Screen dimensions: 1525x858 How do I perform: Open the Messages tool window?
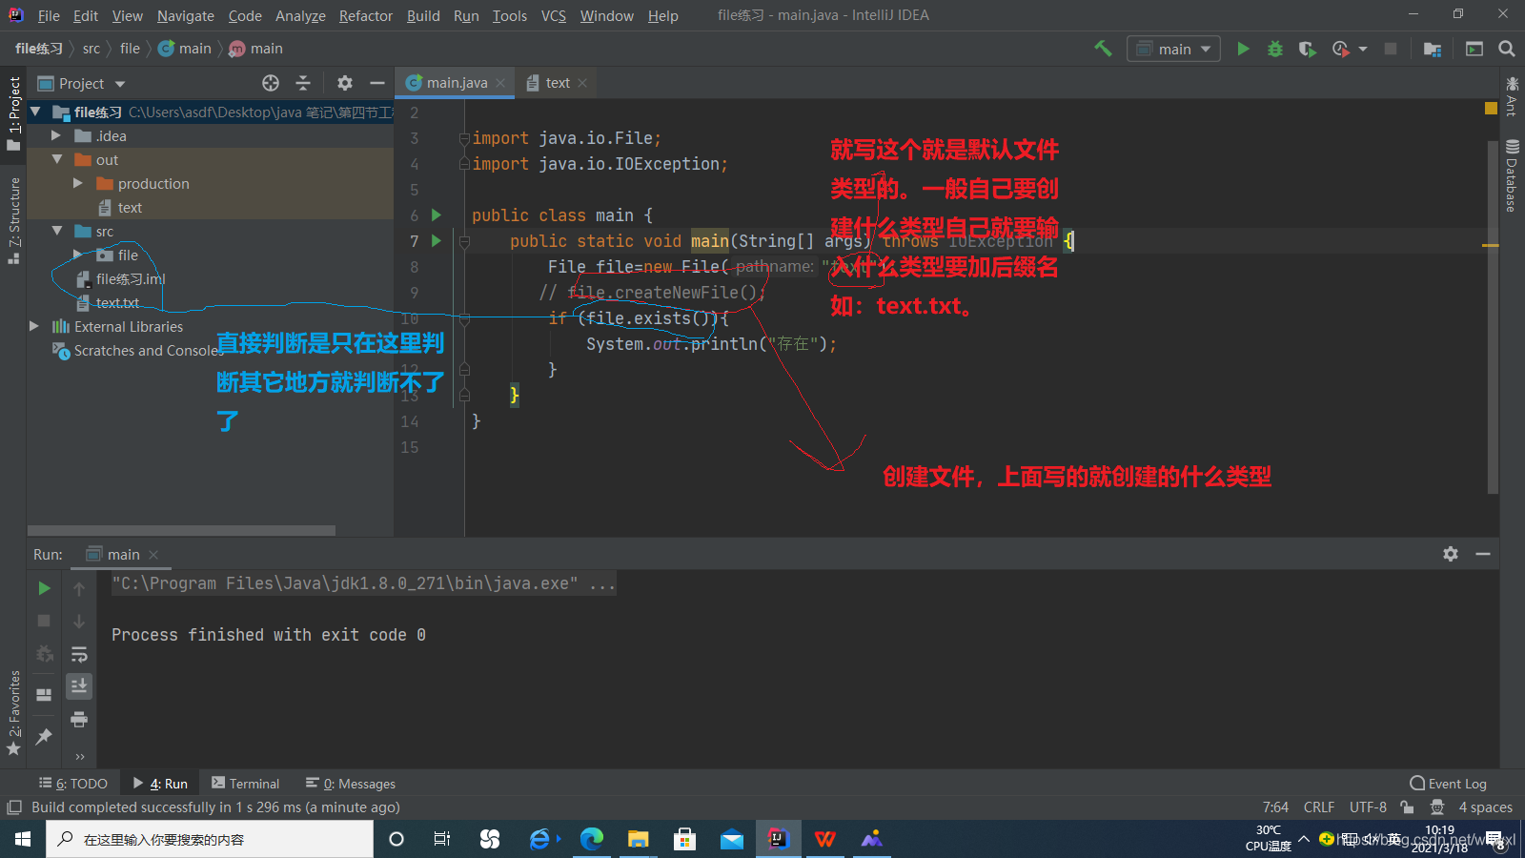coord(351,784)
